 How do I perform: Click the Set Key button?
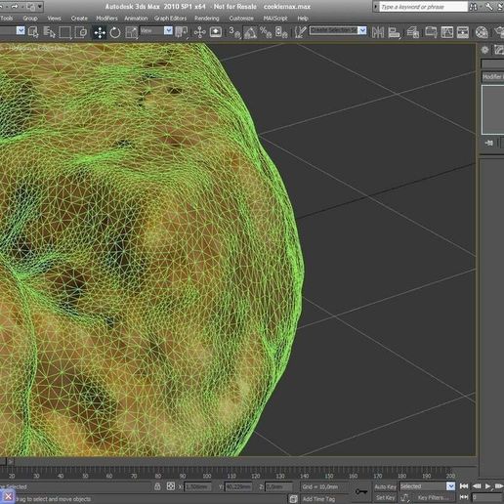pos(385,497)
